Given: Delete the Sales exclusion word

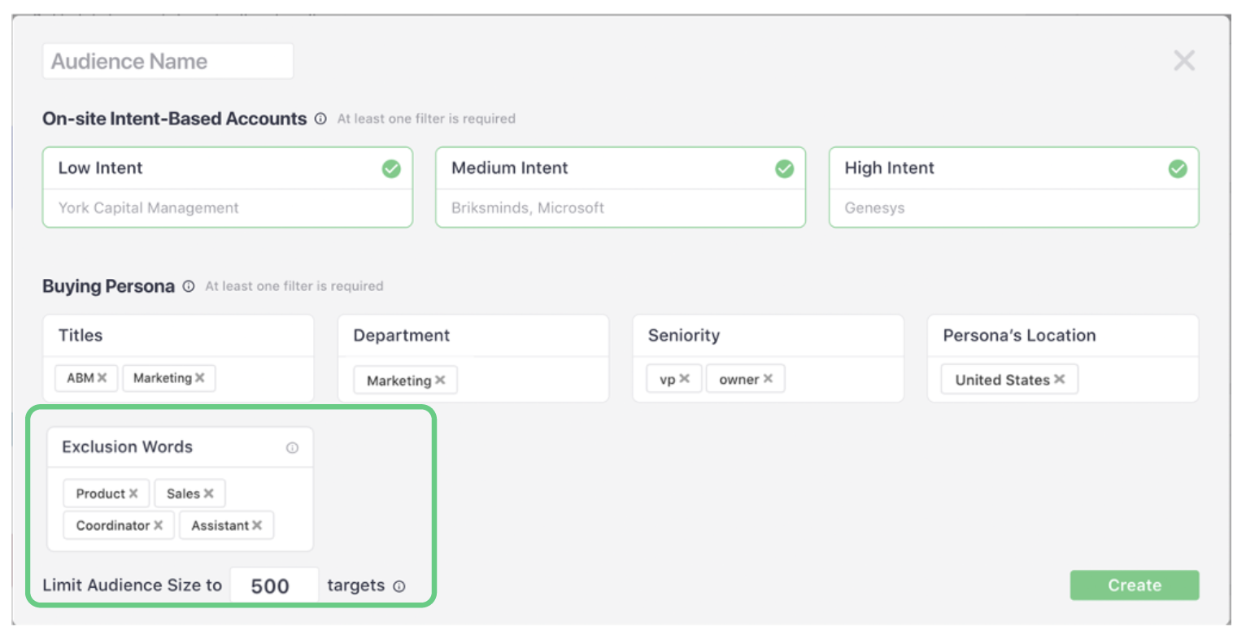Looking at the screenshot, I should pyautogui.click(x=209, y=494).
